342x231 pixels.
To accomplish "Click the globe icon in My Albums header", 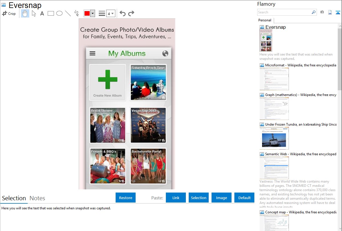I will tap(165, 53).
